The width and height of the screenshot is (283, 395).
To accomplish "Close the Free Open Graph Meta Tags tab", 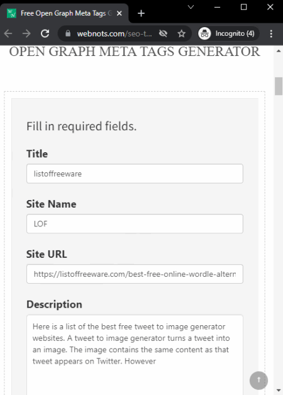I will pos(119,13).
